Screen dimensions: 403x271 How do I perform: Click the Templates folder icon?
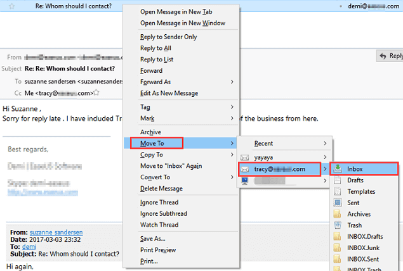click(x=336, y=192)
